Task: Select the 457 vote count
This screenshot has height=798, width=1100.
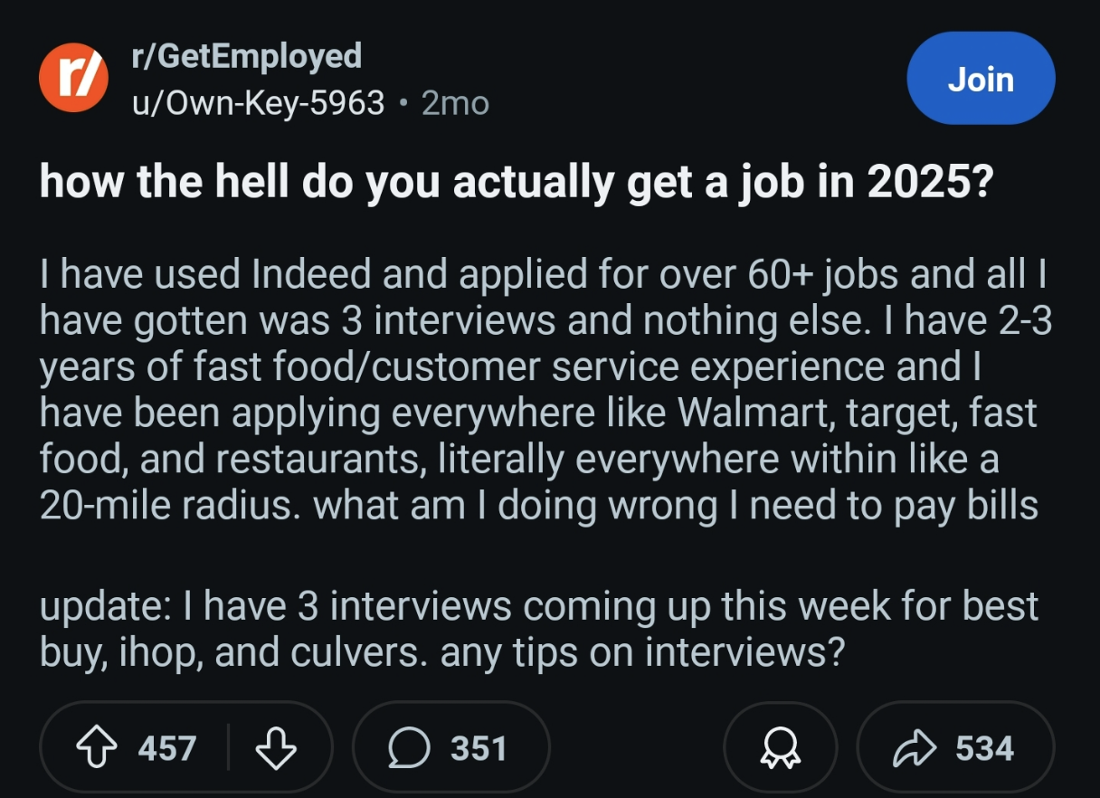Action: click(168, 746)
